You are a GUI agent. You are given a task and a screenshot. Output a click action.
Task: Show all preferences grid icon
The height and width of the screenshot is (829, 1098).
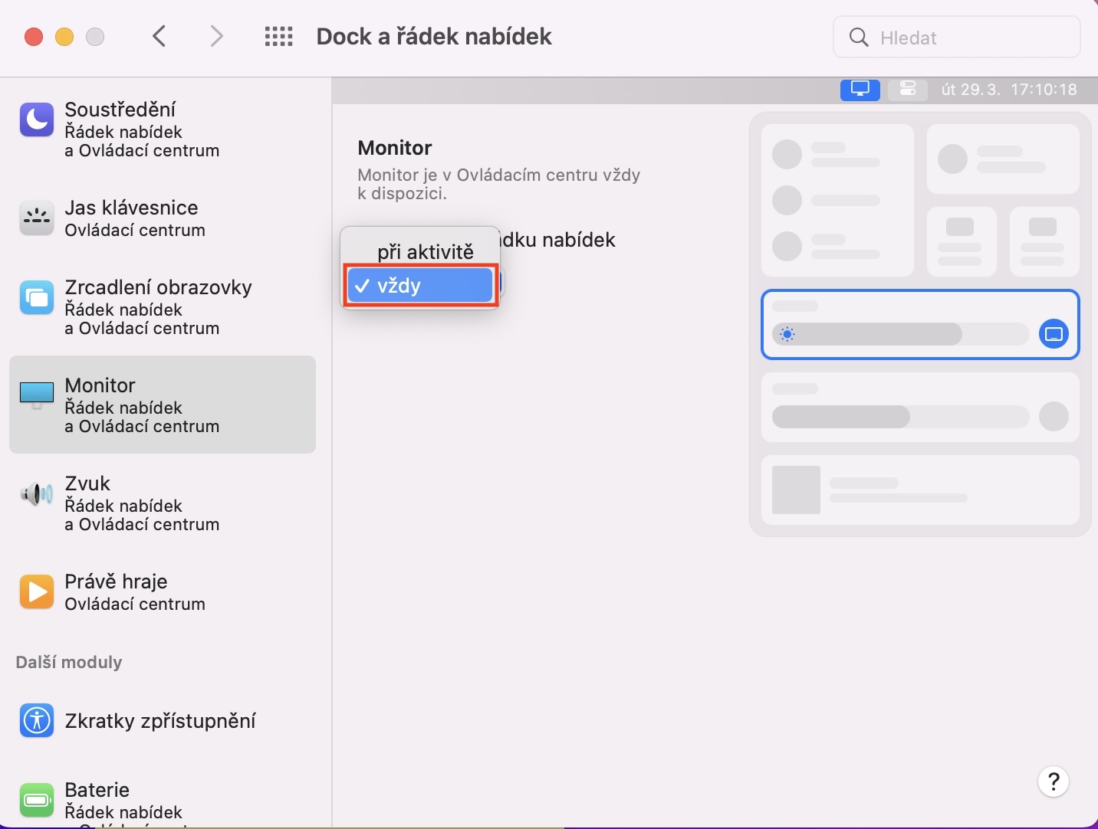click(278, 37)
